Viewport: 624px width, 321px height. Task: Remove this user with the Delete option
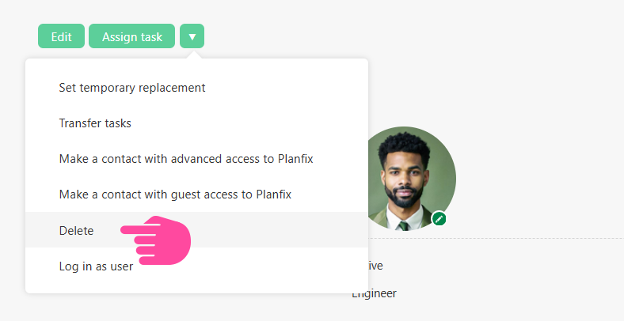point(76,230)
